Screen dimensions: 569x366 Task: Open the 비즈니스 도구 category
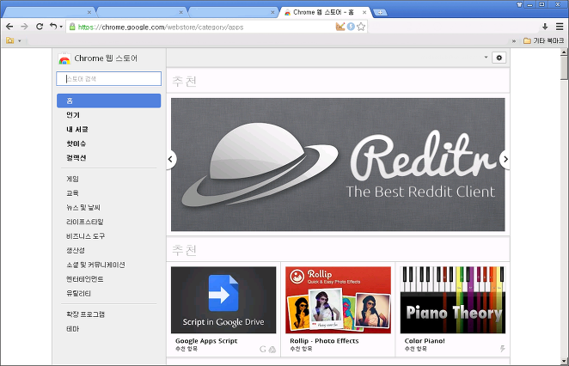coord(85,236)
